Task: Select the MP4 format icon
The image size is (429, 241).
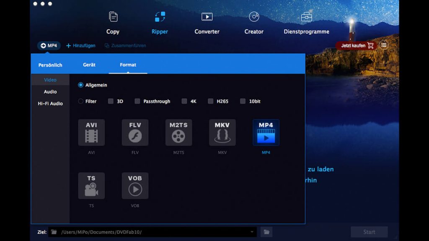Action: (x=266, y=133)
